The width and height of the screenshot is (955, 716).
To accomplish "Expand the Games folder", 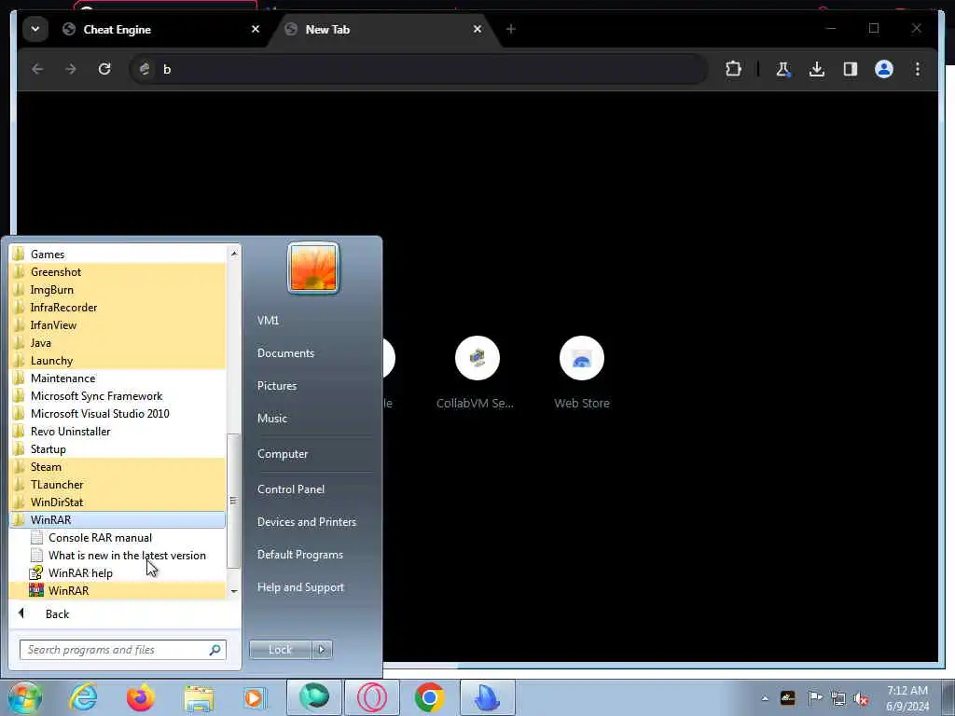I will click(117, 254).
